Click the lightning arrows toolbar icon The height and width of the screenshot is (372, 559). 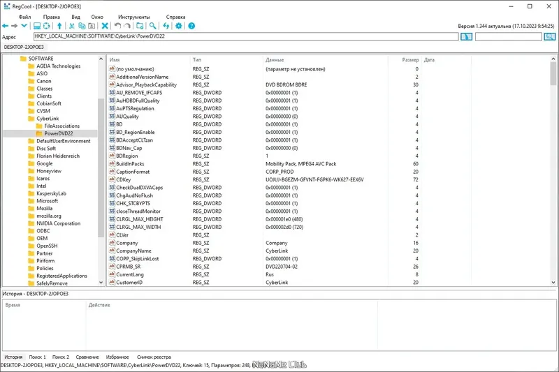pos(166,26)
